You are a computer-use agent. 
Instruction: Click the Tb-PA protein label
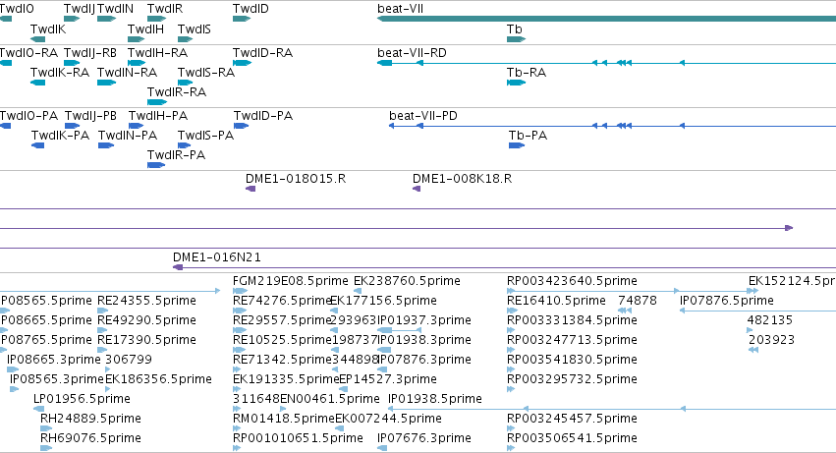pos(528,136)
